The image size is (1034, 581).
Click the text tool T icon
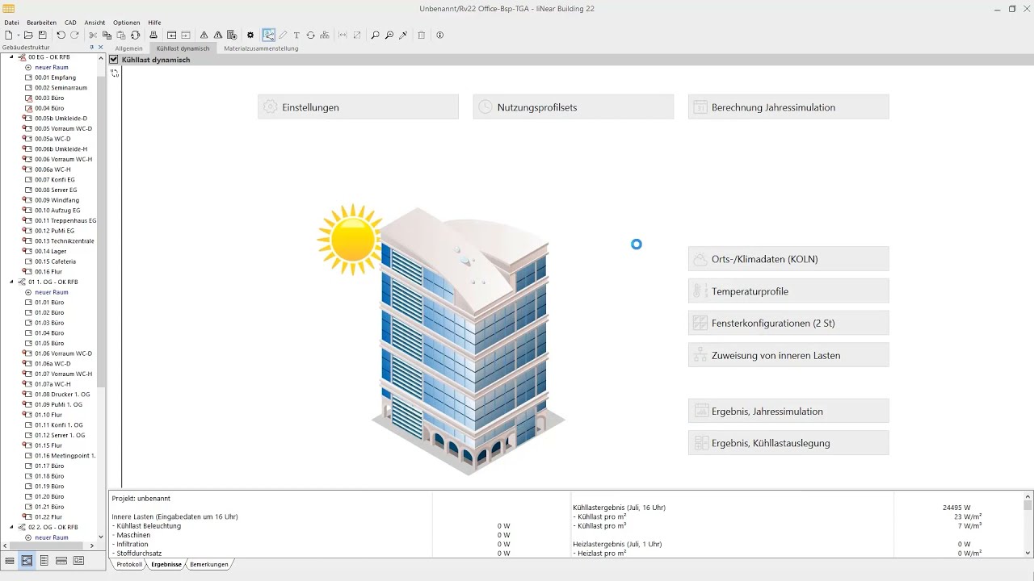tap(296, 36)
